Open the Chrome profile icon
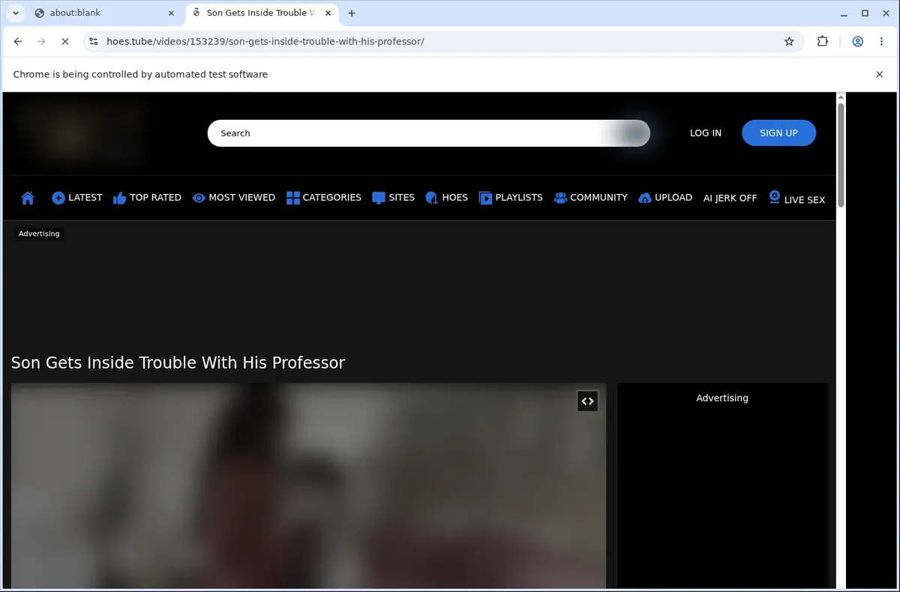This screenshot has width=900, height=592. tap(857, 41)
